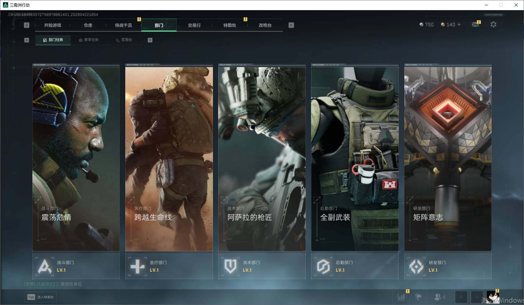Image resolution: width=524 pixels, height=305 pixels.
Task: Click the 研发部门 LV.1 level panel
Action: [448, 266]
